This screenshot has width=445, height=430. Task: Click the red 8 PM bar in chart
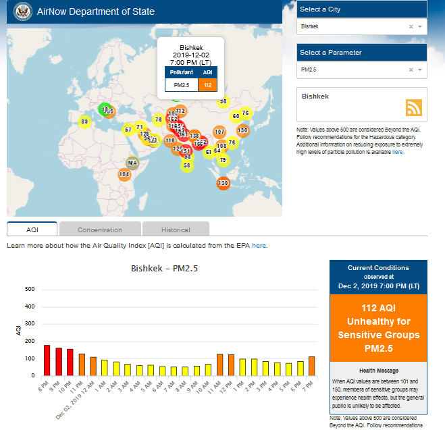(47, 360)
